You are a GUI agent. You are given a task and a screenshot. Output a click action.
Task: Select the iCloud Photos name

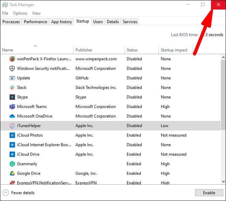[x=30, y=135]
